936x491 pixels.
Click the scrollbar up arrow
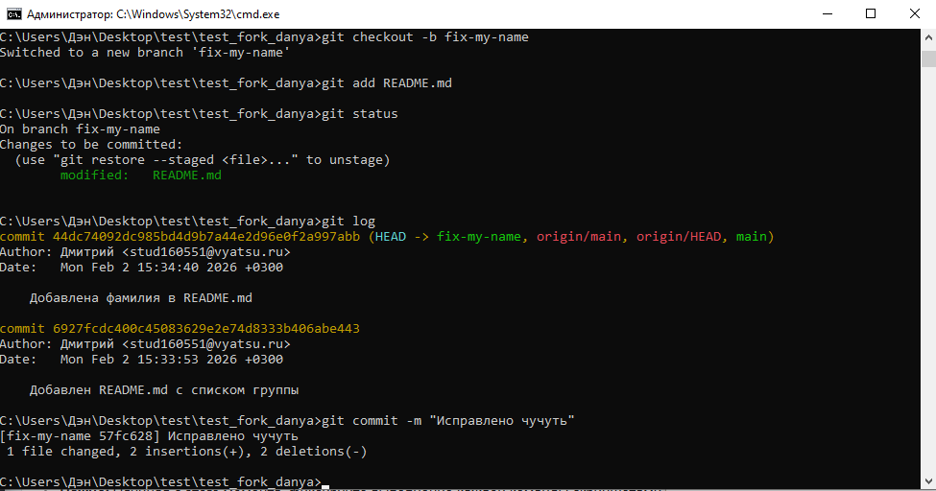click(927, 36)
